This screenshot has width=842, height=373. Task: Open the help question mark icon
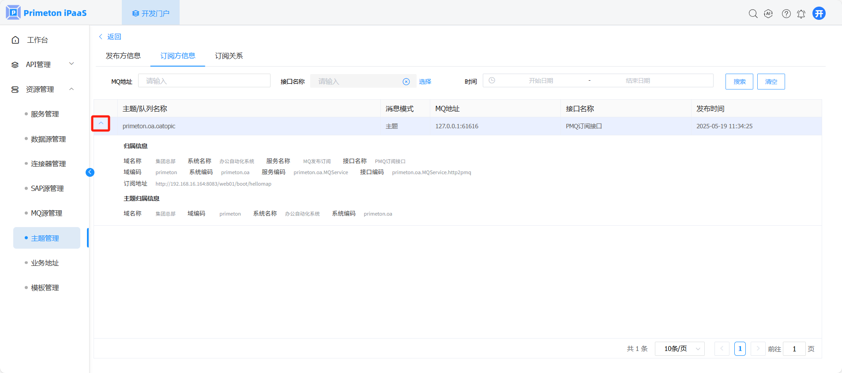coord(786,14)
